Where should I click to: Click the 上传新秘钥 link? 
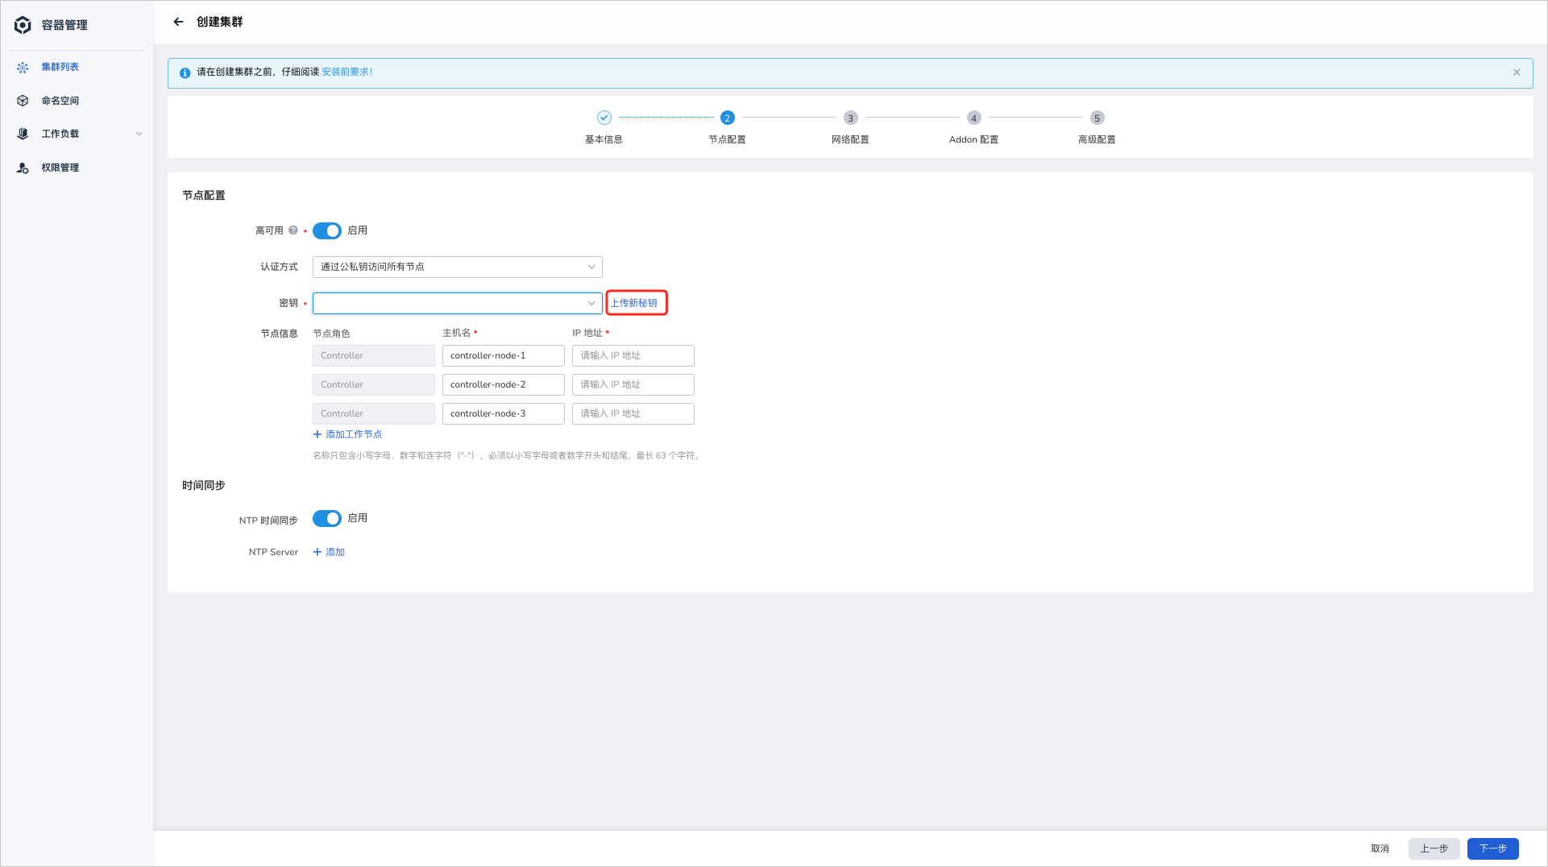(x=634, y=303)
